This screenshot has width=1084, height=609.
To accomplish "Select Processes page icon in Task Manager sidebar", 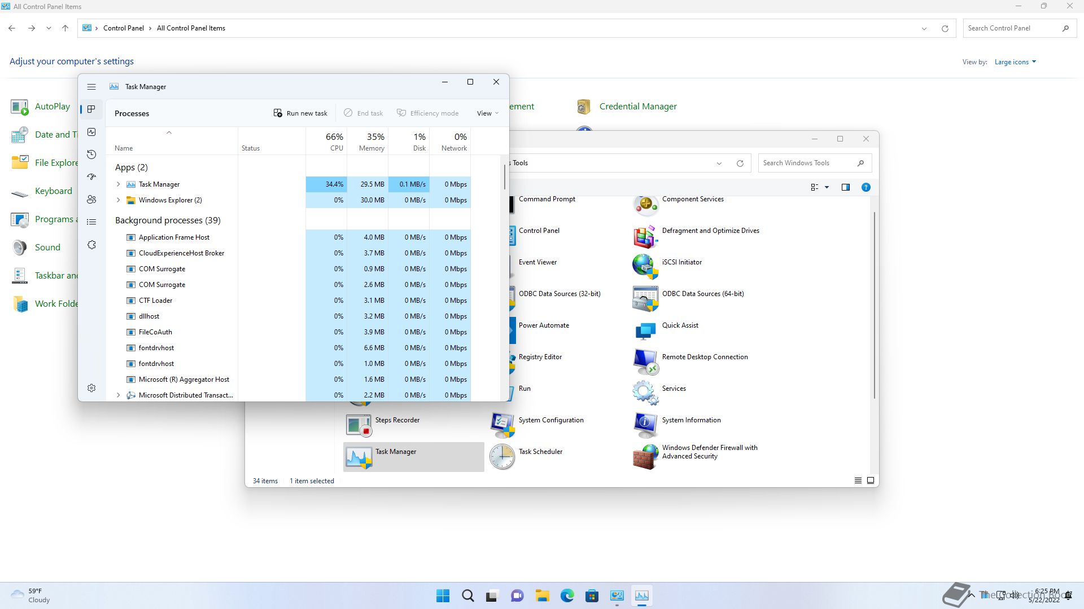I will [91, 109].
